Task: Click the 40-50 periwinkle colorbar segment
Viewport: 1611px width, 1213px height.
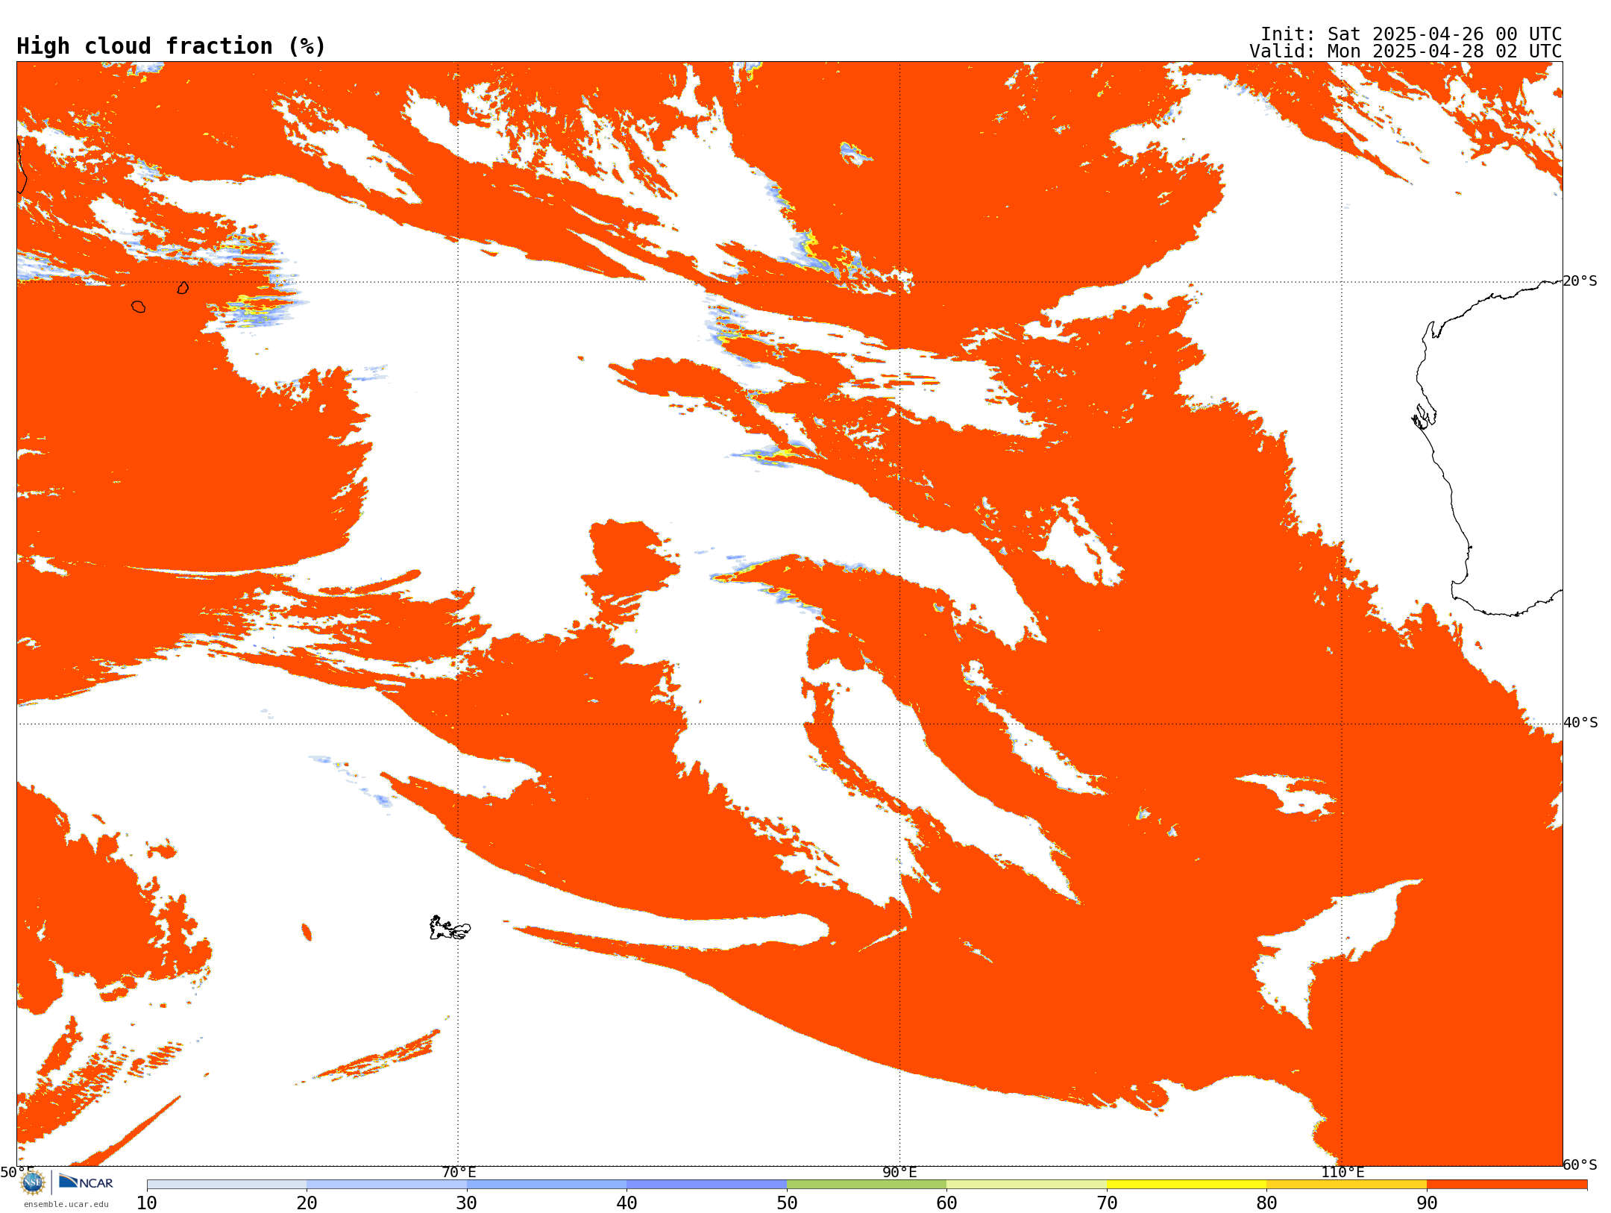Action: [x=707, y=1185]
